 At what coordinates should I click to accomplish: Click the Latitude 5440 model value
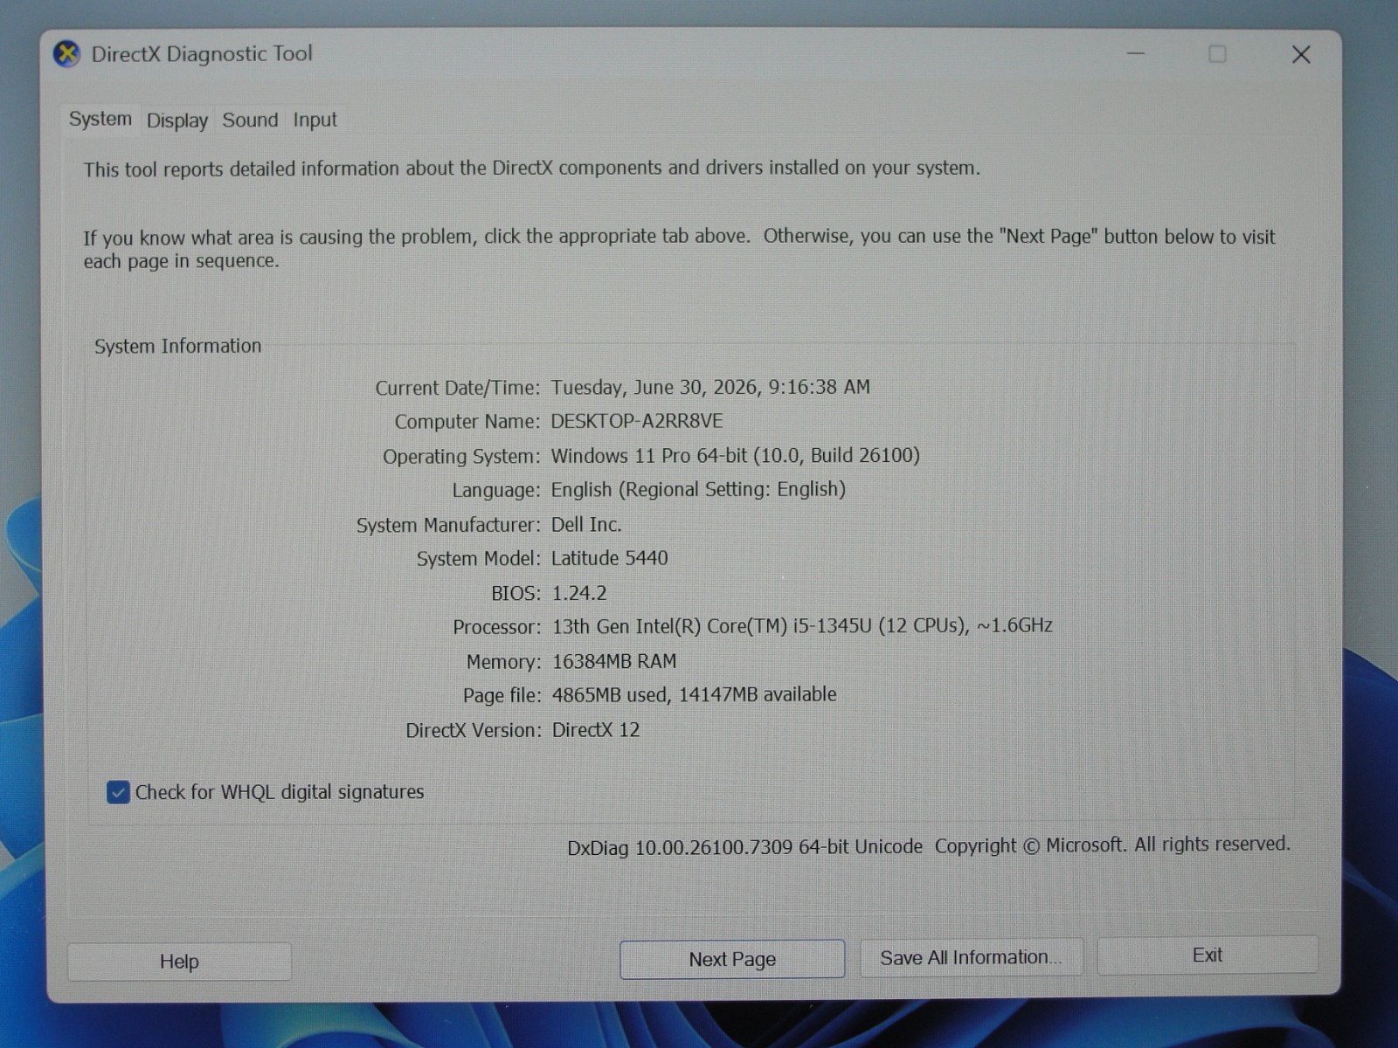tap(610, 558)
